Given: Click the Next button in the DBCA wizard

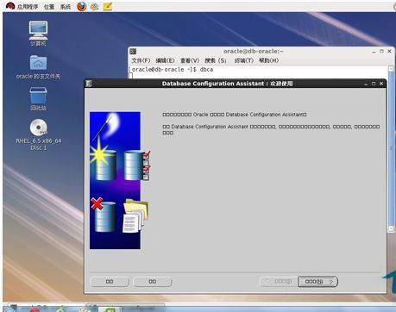Looking at the screenshot, I should [x=317, y=282].
